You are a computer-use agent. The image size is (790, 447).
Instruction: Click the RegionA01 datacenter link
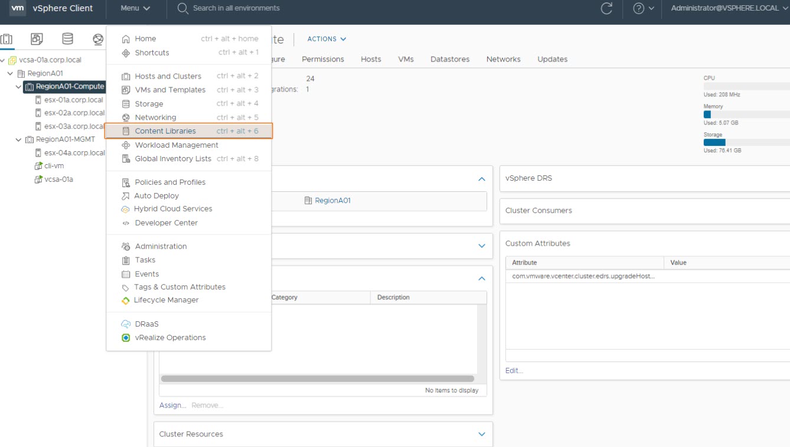[332, 201]
